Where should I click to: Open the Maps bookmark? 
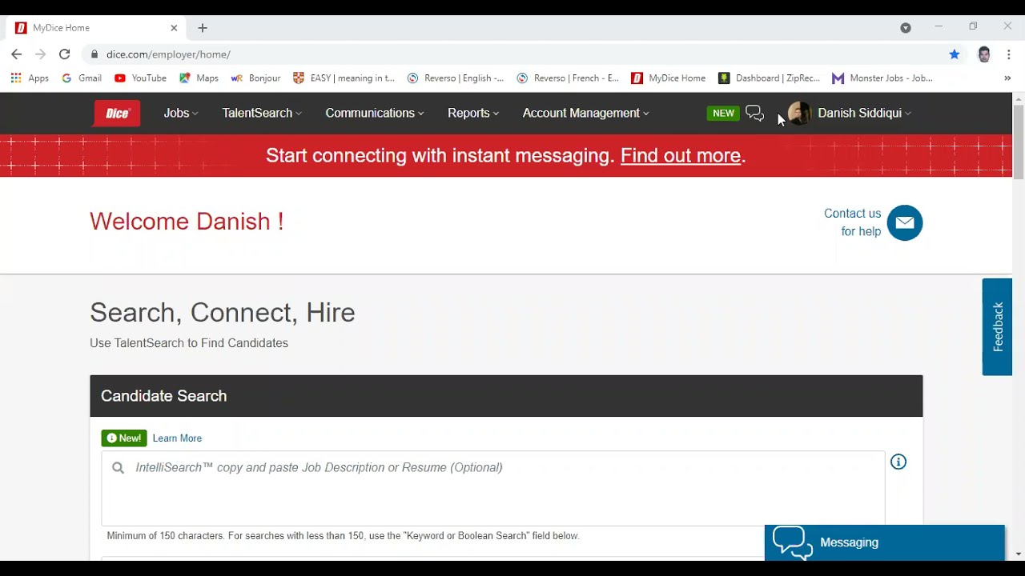(199, 78)
